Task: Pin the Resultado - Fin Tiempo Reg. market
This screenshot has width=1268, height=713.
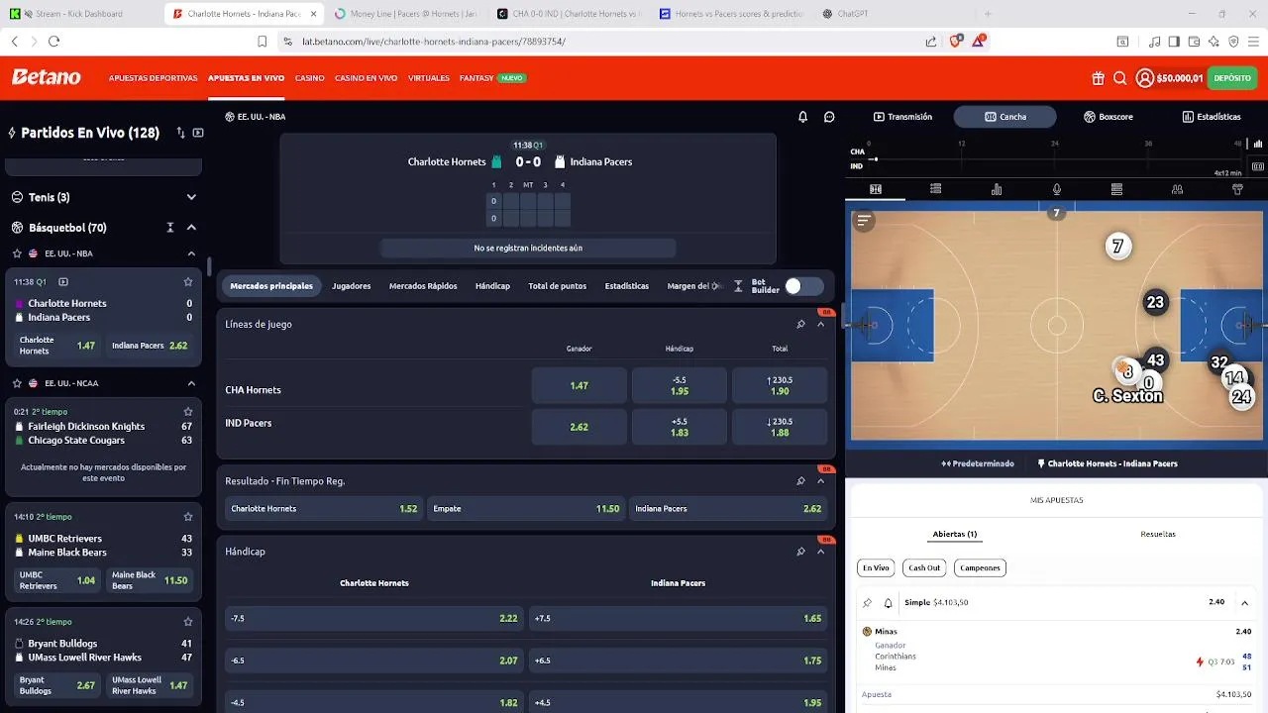Action: click(800, 481)
